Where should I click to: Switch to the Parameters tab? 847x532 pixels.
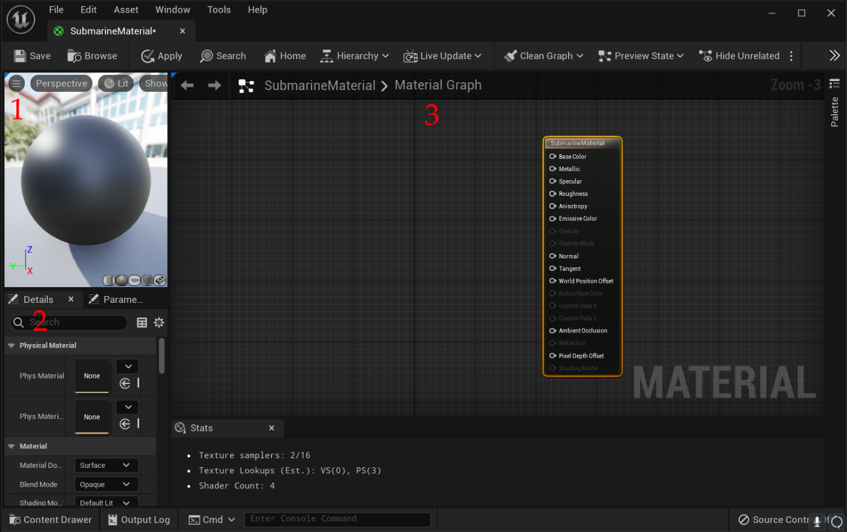click(116, 299)
